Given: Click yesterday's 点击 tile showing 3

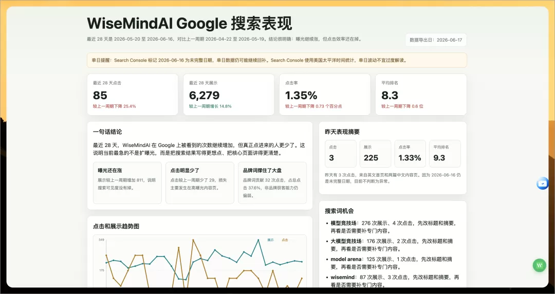Looking at the screenshot, I should (341, 154).
